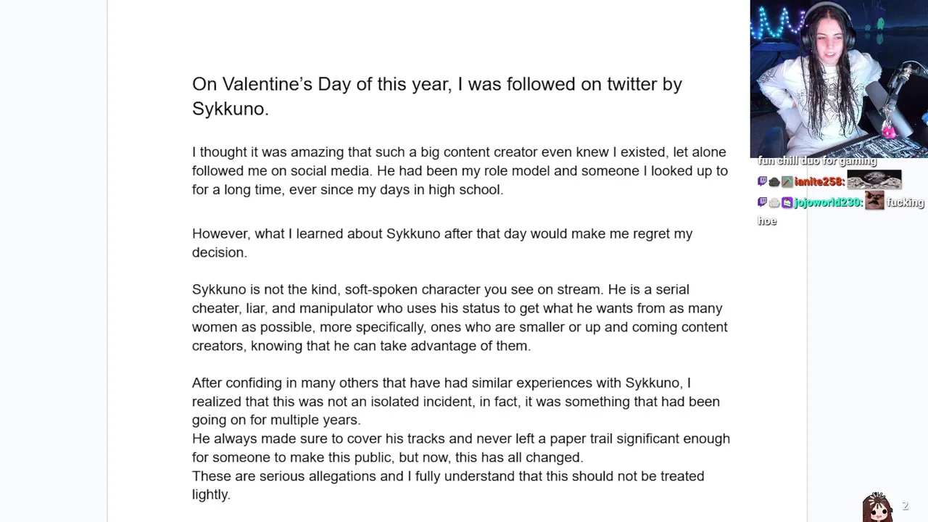Click the paragraph starting "Sykkuno is not the kind"
928x522 pixels.
pyautogui.click(x=460, y=318)
